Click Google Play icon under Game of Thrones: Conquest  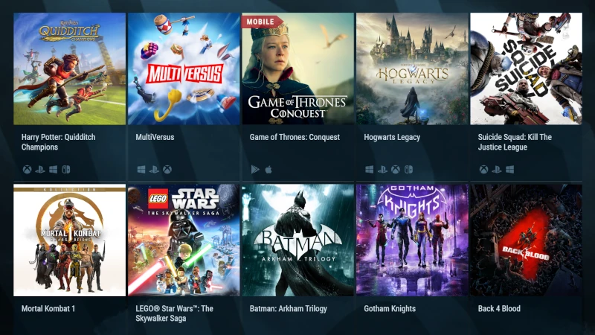pos(255,170)
